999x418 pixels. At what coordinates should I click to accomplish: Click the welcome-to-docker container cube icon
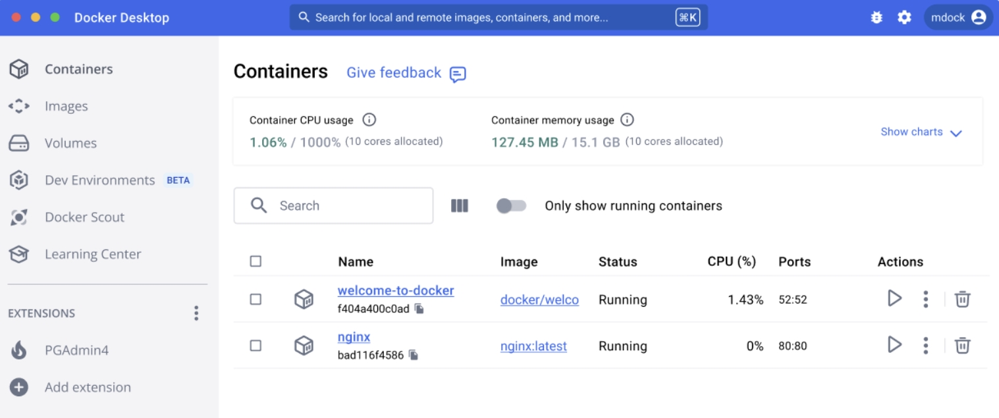304,300
